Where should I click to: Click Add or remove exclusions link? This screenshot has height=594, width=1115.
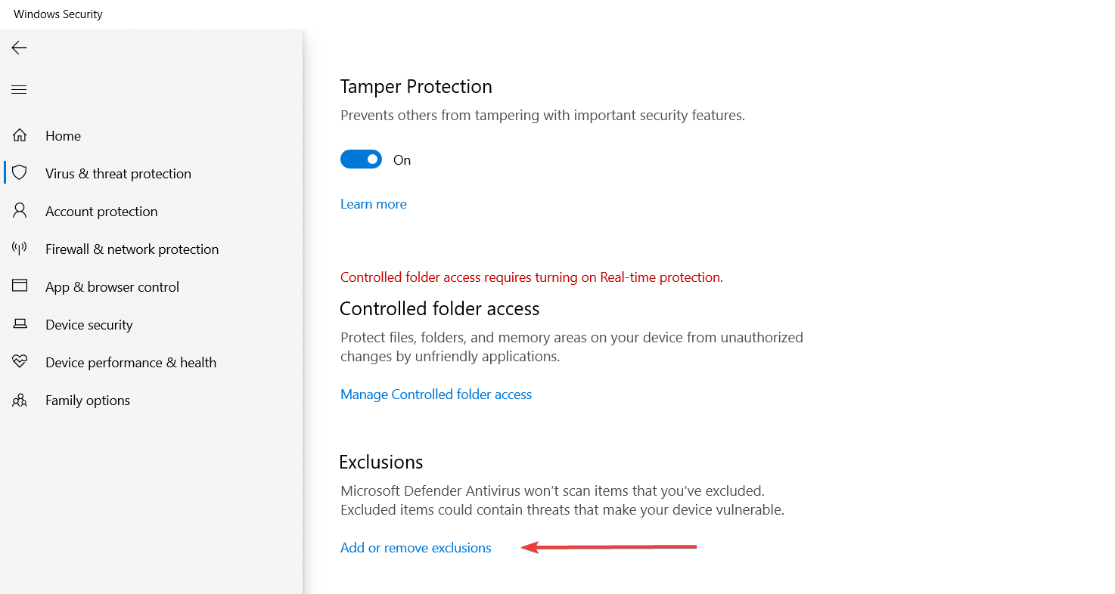pos(415,548)
